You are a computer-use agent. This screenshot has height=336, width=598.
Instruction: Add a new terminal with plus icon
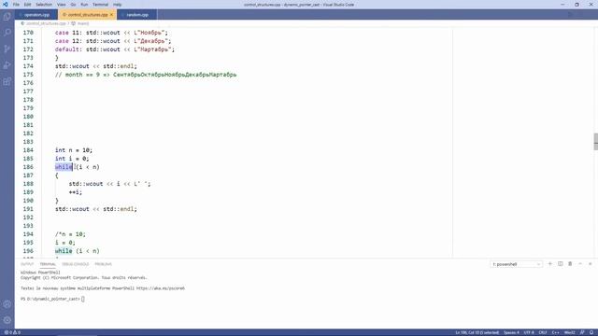coord(550,264)
